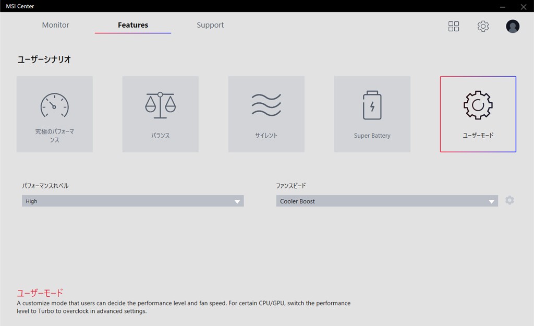Click the Super Battery label text

[372, 136]
